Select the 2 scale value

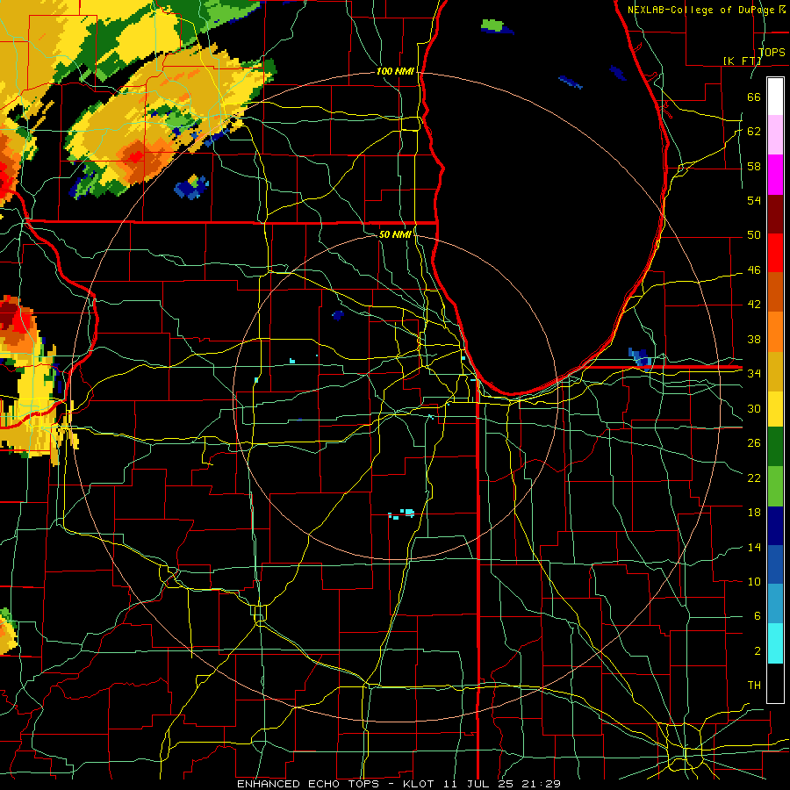click(x=757, y=651)
